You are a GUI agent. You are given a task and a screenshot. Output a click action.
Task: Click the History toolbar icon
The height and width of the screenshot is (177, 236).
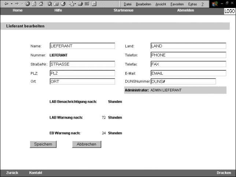coord(63,4)
